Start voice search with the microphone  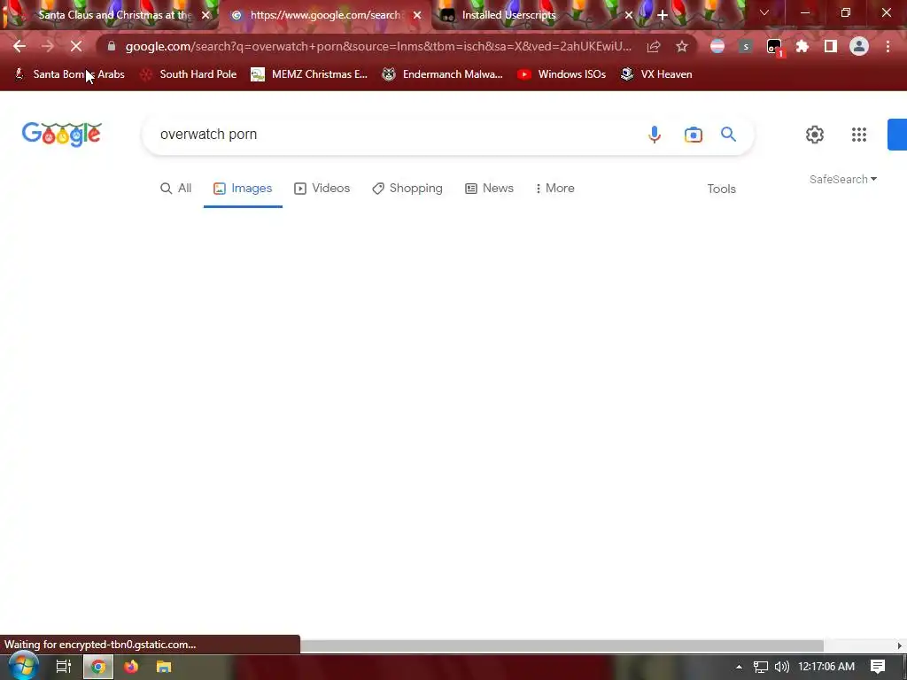coord(655,135)
